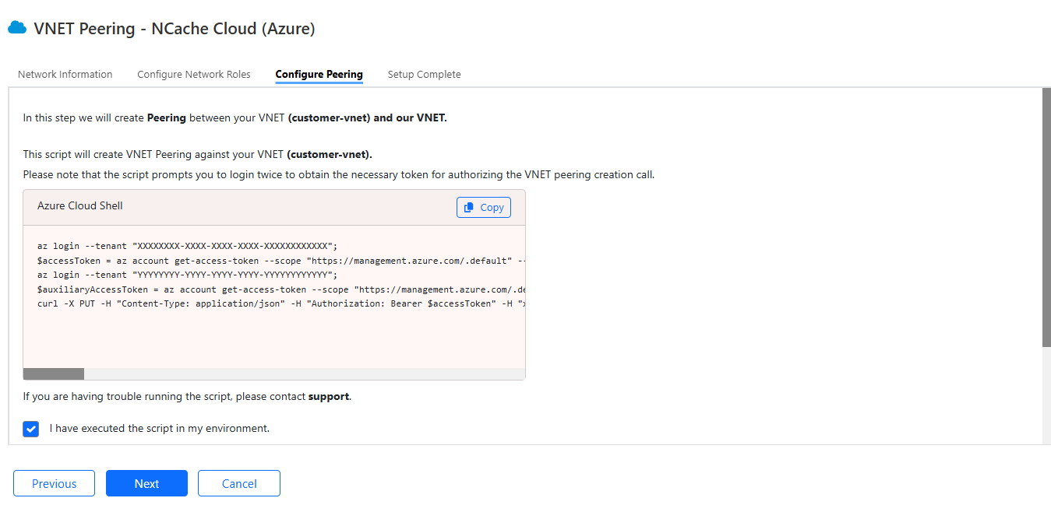Click the first 'az login --tenant' script line

pyautogui.click(x=188, y=246)
